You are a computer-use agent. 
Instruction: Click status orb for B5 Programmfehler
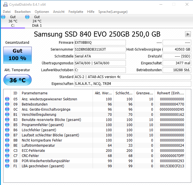(7, 125)
